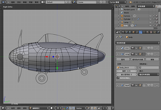The image size is (161, 110).
Task: Click the 套用 apply button
Action: [x=123, y=59]
